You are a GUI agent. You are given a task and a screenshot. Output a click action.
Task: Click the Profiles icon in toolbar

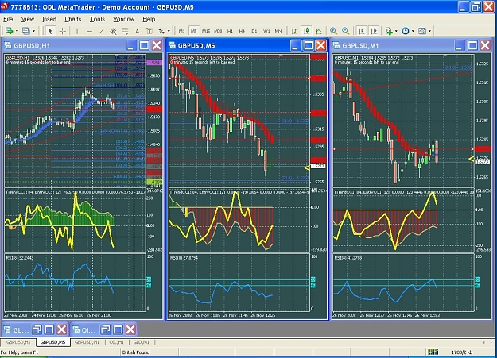click(x=26, y=31)
